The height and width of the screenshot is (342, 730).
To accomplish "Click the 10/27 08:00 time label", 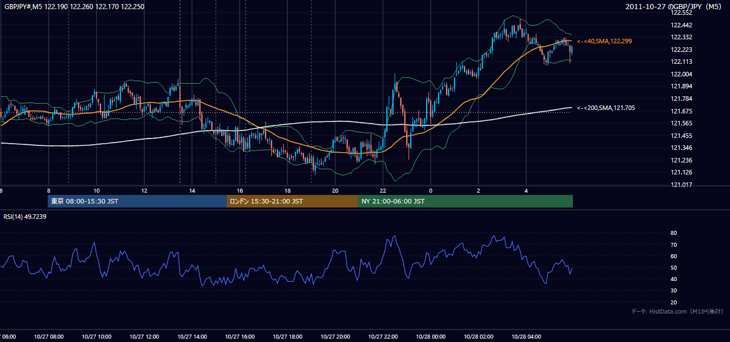I will click(49, 337).
